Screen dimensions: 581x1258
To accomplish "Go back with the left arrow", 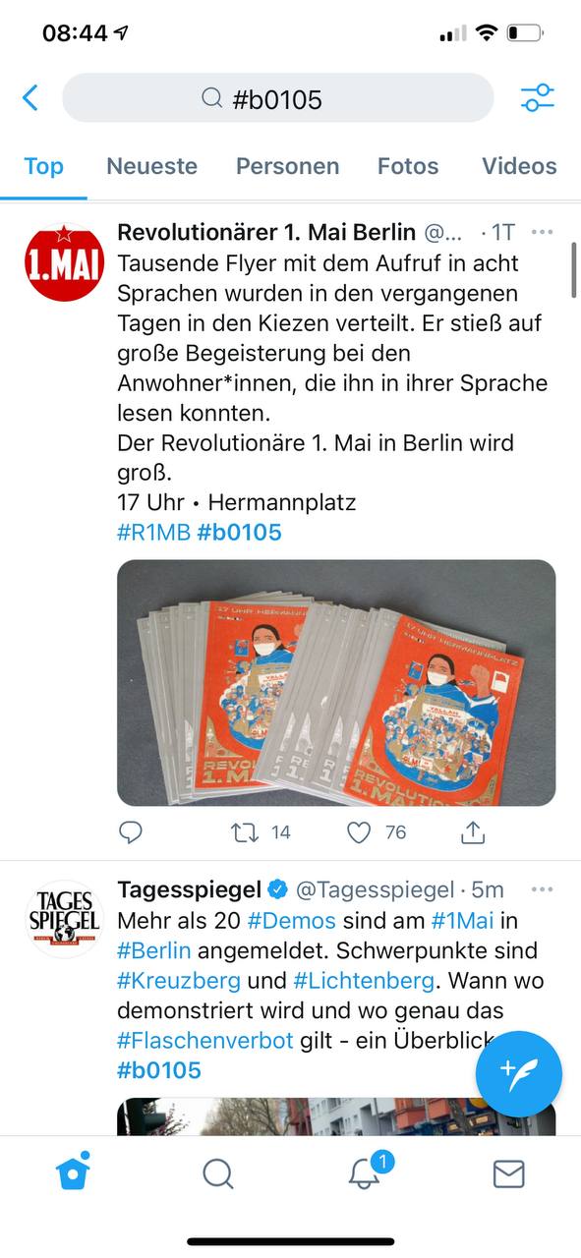I will tap(29, 98).
